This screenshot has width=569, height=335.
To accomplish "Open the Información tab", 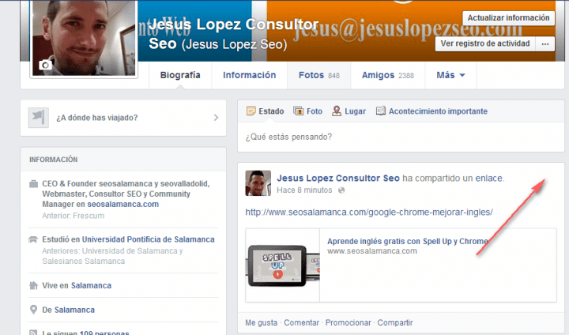I will click(x=249, y=75).
